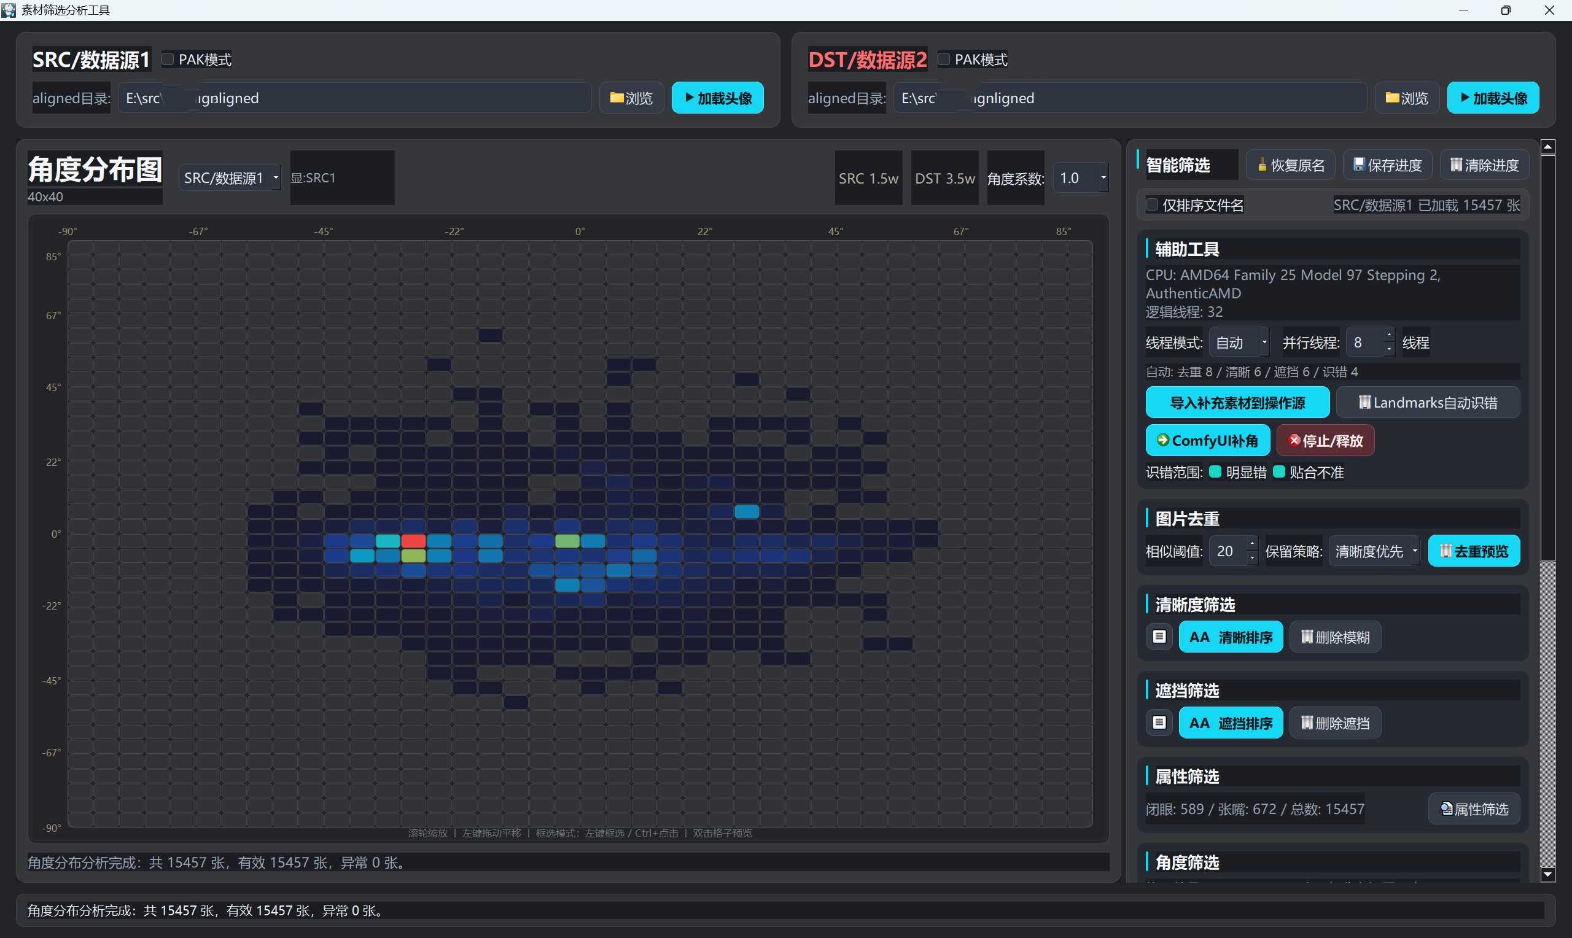Click 清除进度 trash button
Viewport: 1572px width, 938px height.
(1484, 165)
